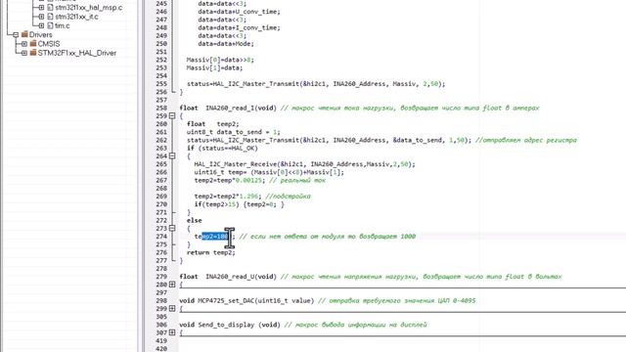The width and height of the screenshot is (626, 352).
Task: Click the INA260_read_U function name
Action: click(230, 277)
